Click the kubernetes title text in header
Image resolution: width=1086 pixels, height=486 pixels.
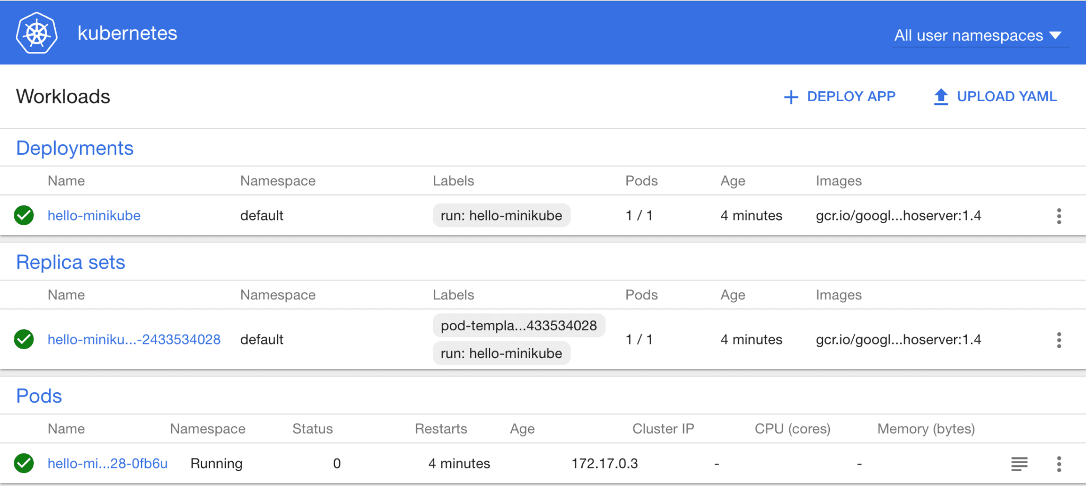click(x=127, y=33)
